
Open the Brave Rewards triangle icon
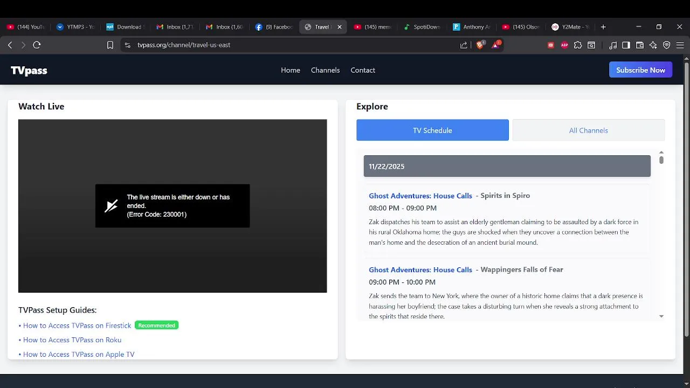point(495,45)
